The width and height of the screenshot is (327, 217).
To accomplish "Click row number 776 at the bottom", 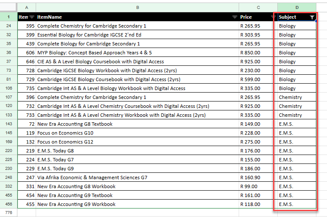I will pos(8,212).
